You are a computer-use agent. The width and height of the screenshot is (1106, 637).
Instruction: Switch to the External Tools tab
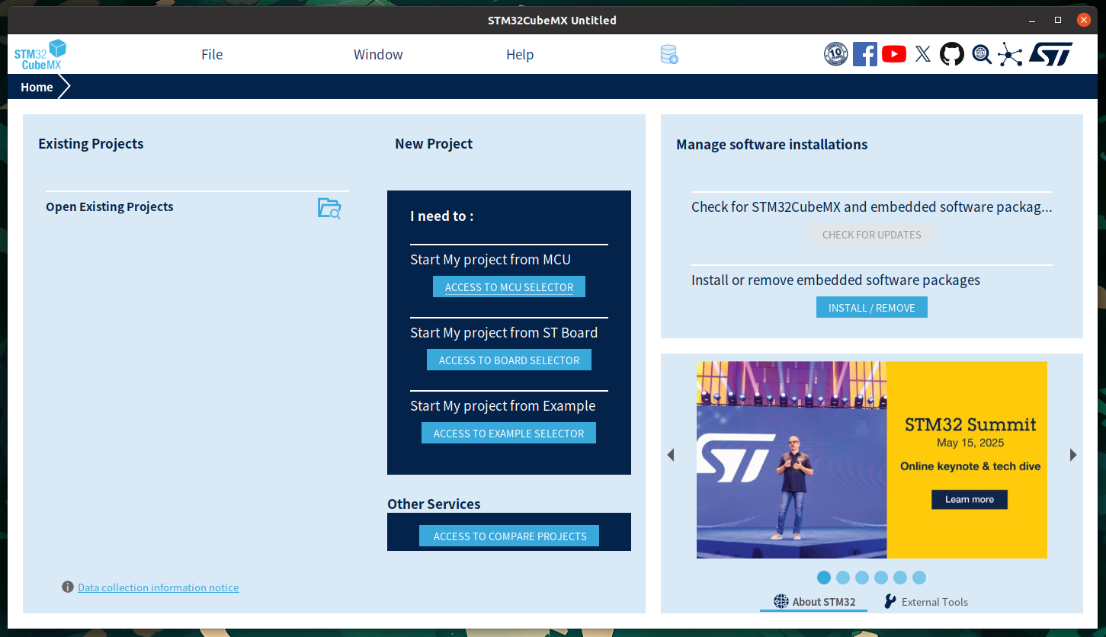pos(925,601)
